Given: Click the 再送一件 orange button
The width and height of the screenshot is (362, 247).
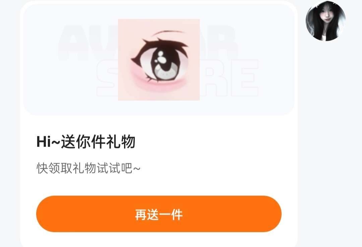Looking at the screenshot, I should coord(159,214).
